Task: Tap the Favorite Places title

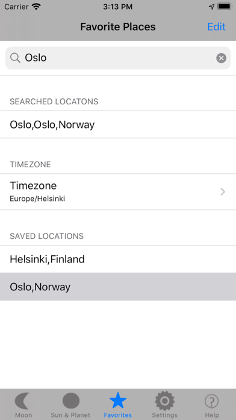Action: [x=118, y=27]
